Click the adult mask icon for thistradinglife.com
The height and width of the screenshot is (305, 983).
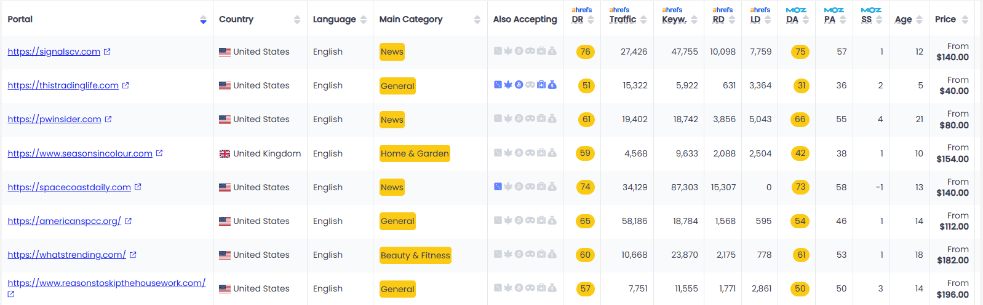pyautogui.click(x=530, y=85)
